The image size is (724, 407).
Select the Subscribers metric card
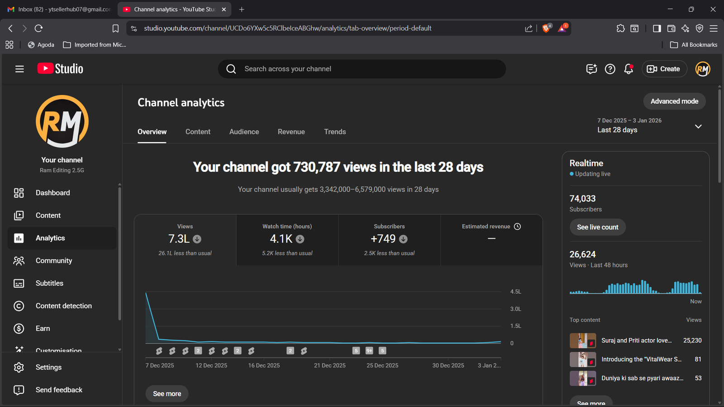coord(389,239)
